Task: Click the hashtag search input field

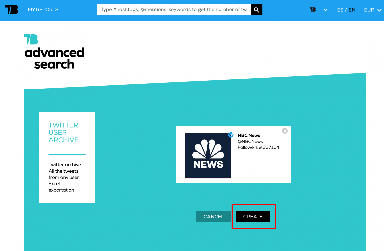Action: pos(174,9)
